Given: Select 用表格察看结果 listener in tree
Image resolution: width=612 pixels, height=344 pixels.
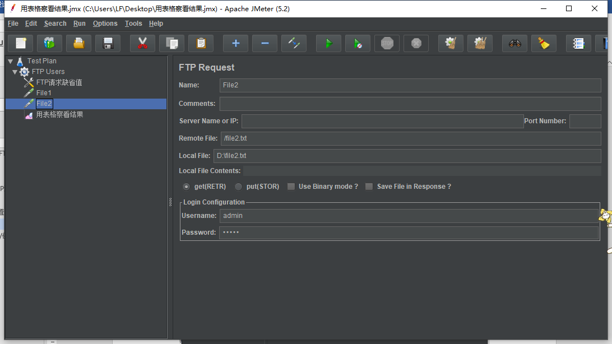Looking at the screenshot, I should [60, 115].
